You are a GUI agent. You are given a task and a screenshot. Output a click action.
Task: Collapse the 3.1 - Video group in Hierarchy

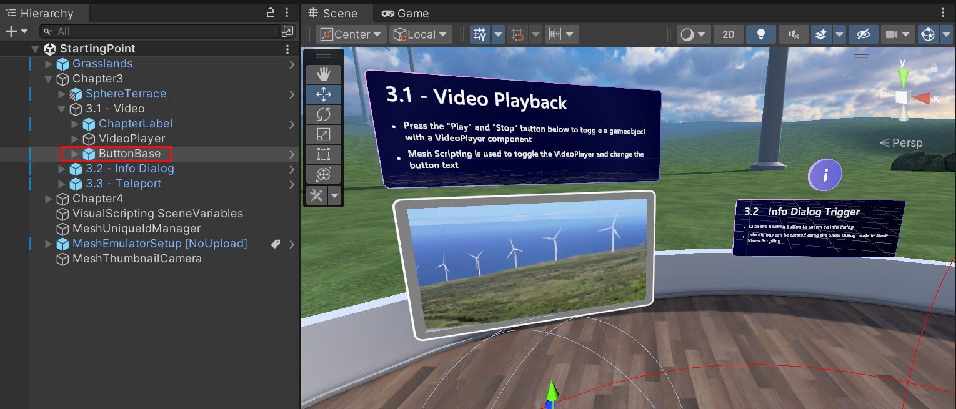point(61,109)
